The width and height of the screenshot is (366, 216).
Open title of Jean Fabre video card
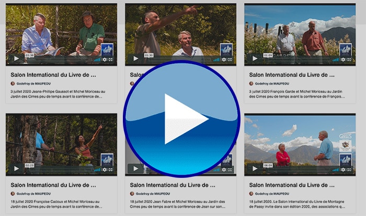tap(173, 185)
